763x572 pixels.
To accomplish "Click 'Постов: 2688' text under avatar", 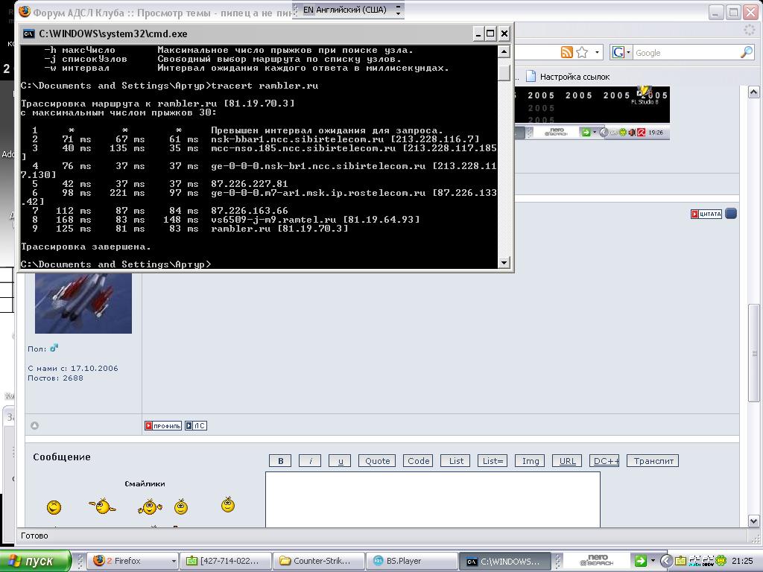I will click(x=55, y=378).
